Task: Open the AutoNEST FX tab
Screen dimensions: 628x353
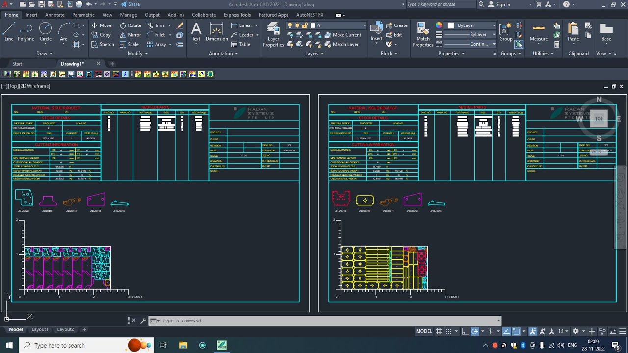Action: [x=310, y=15]
